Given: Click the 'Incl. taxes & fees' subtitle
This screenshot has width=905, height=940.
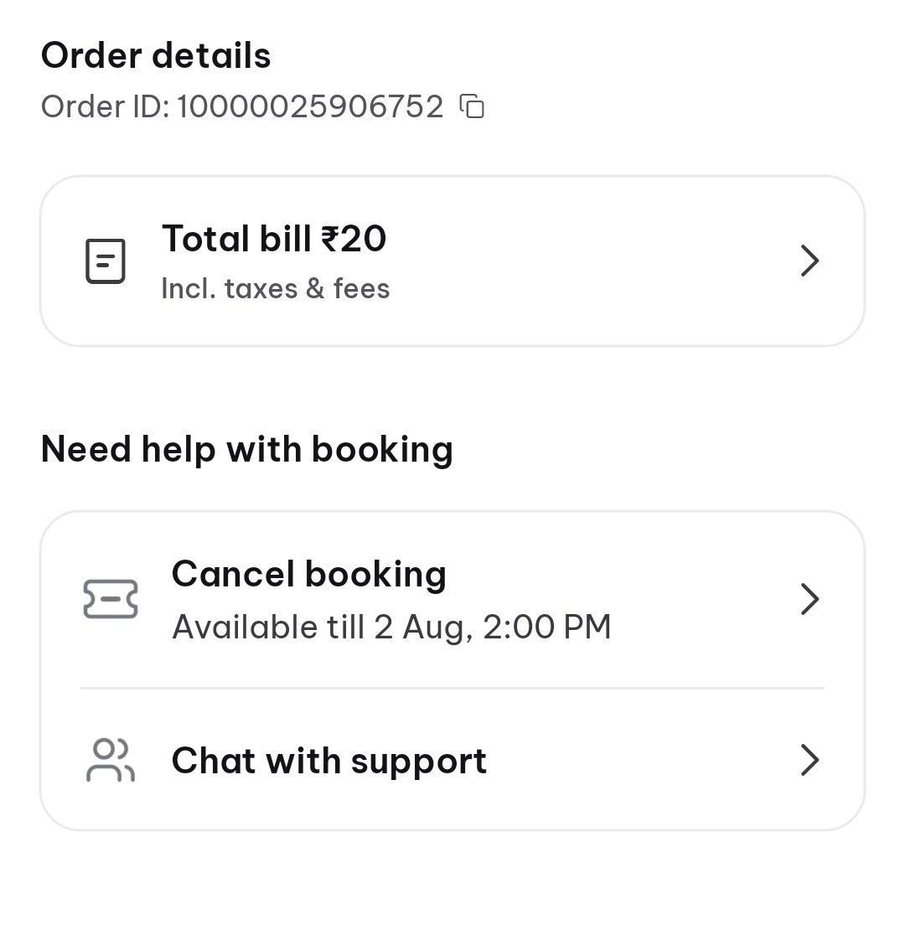Looking at the screenshot, I should pos(276,288).
